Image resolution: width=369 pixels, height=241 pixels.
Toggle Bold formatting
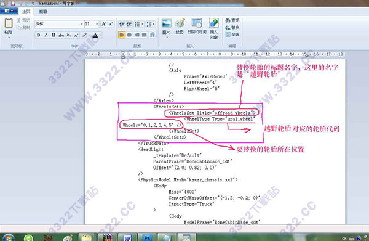pos(38,35)
